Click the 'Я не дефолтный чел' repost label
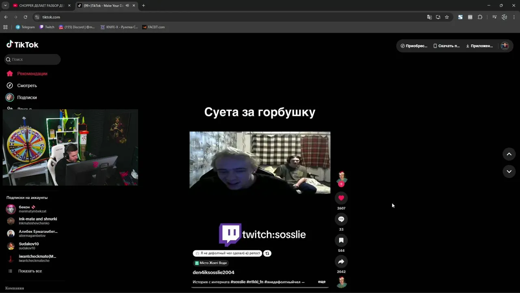Image resolution: width=520 pixels, height=293 pixels. click(227, 253)
